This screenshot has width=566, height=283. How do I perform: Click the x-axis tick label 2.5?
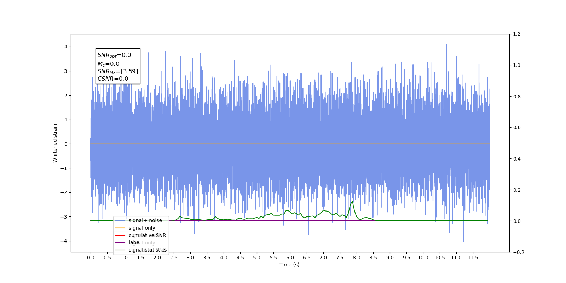174,258
